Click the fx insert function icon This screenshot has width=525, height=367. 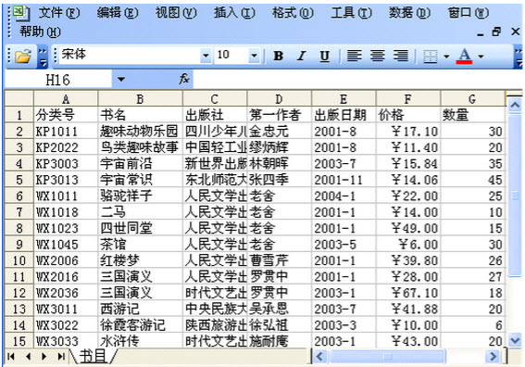184,79
